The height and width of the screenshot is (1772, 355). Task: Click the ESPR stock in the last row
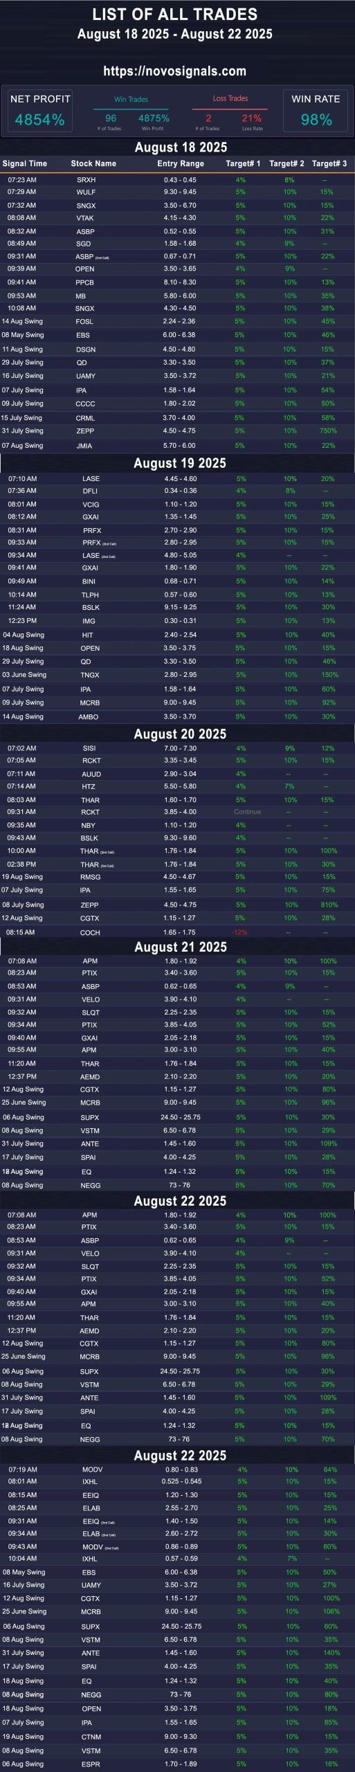[91, 1764]
